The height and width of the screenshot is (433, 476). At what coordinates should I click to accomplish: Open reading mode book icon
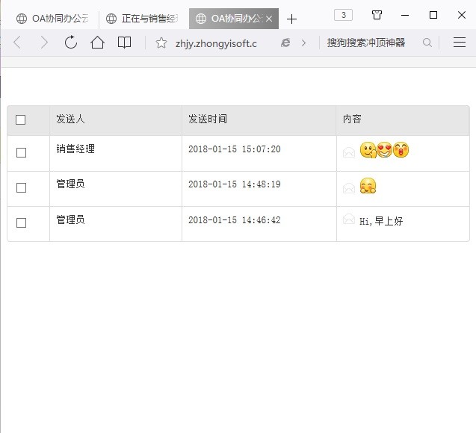124,43
